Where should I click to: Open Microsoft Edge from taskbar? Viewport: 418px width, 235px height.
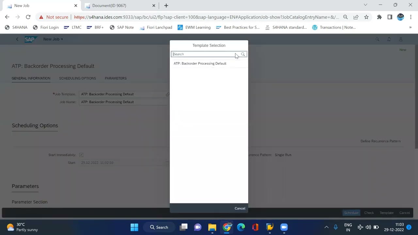[x=241, y=227]
